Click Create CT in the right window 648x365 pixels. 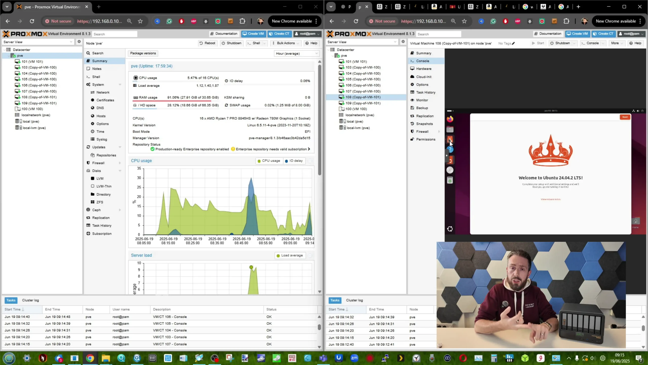(x=603, y=34)
